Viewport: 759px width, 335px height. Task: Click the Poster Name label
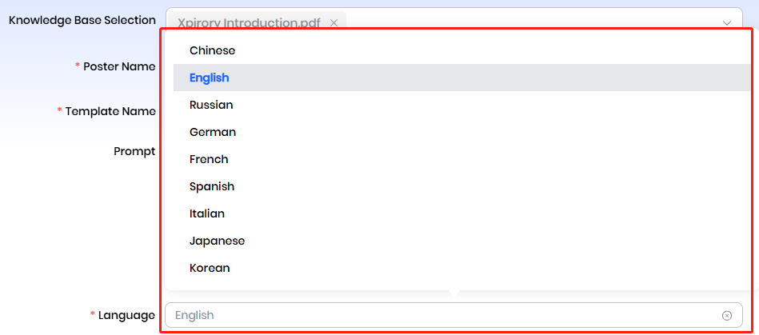tap(119, 66)
